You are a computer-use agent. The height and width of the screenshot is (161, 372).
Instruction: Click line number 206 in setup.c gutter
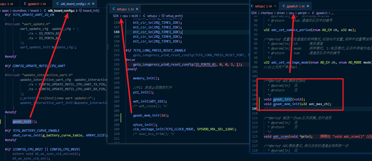116,115
